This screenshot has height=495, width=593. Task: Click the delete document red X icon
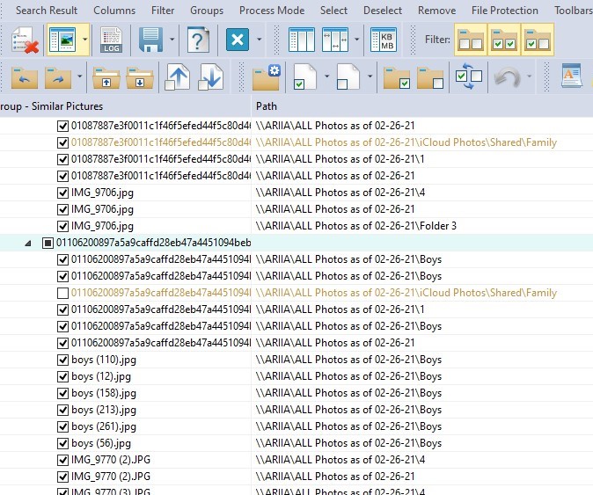(25, 40)
